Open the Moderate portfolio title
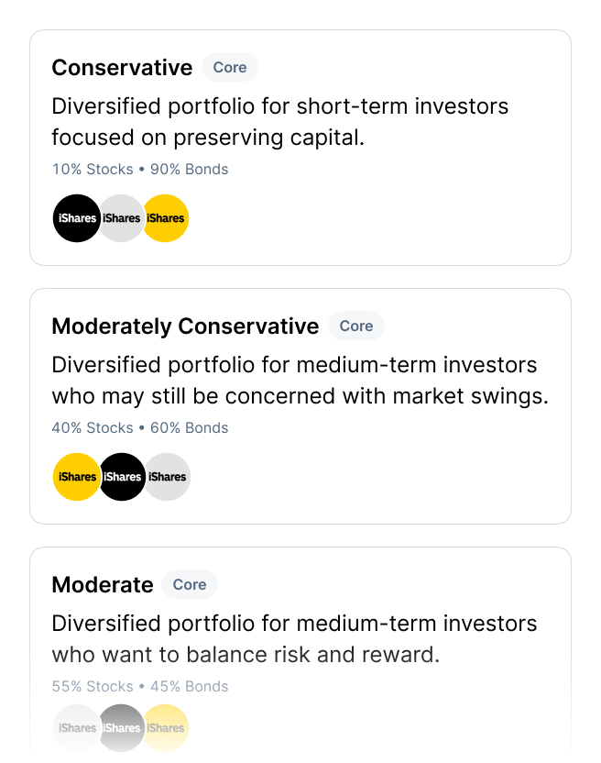The width and height of the screenshot is (601, 763). tap(103, 585)
